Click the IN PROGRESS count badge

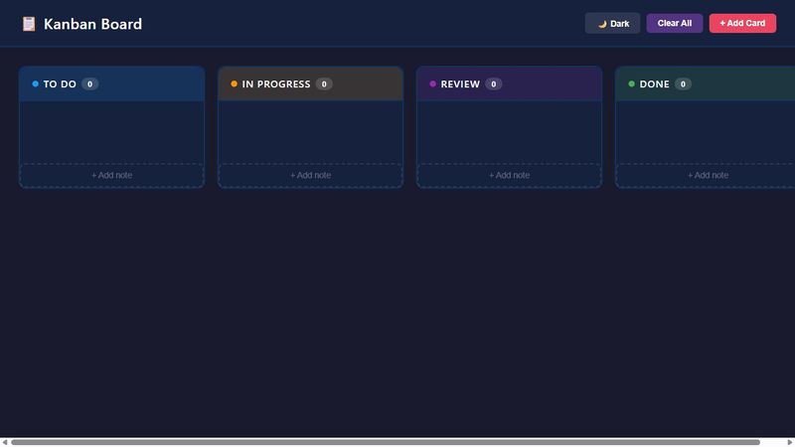[324, 84]
